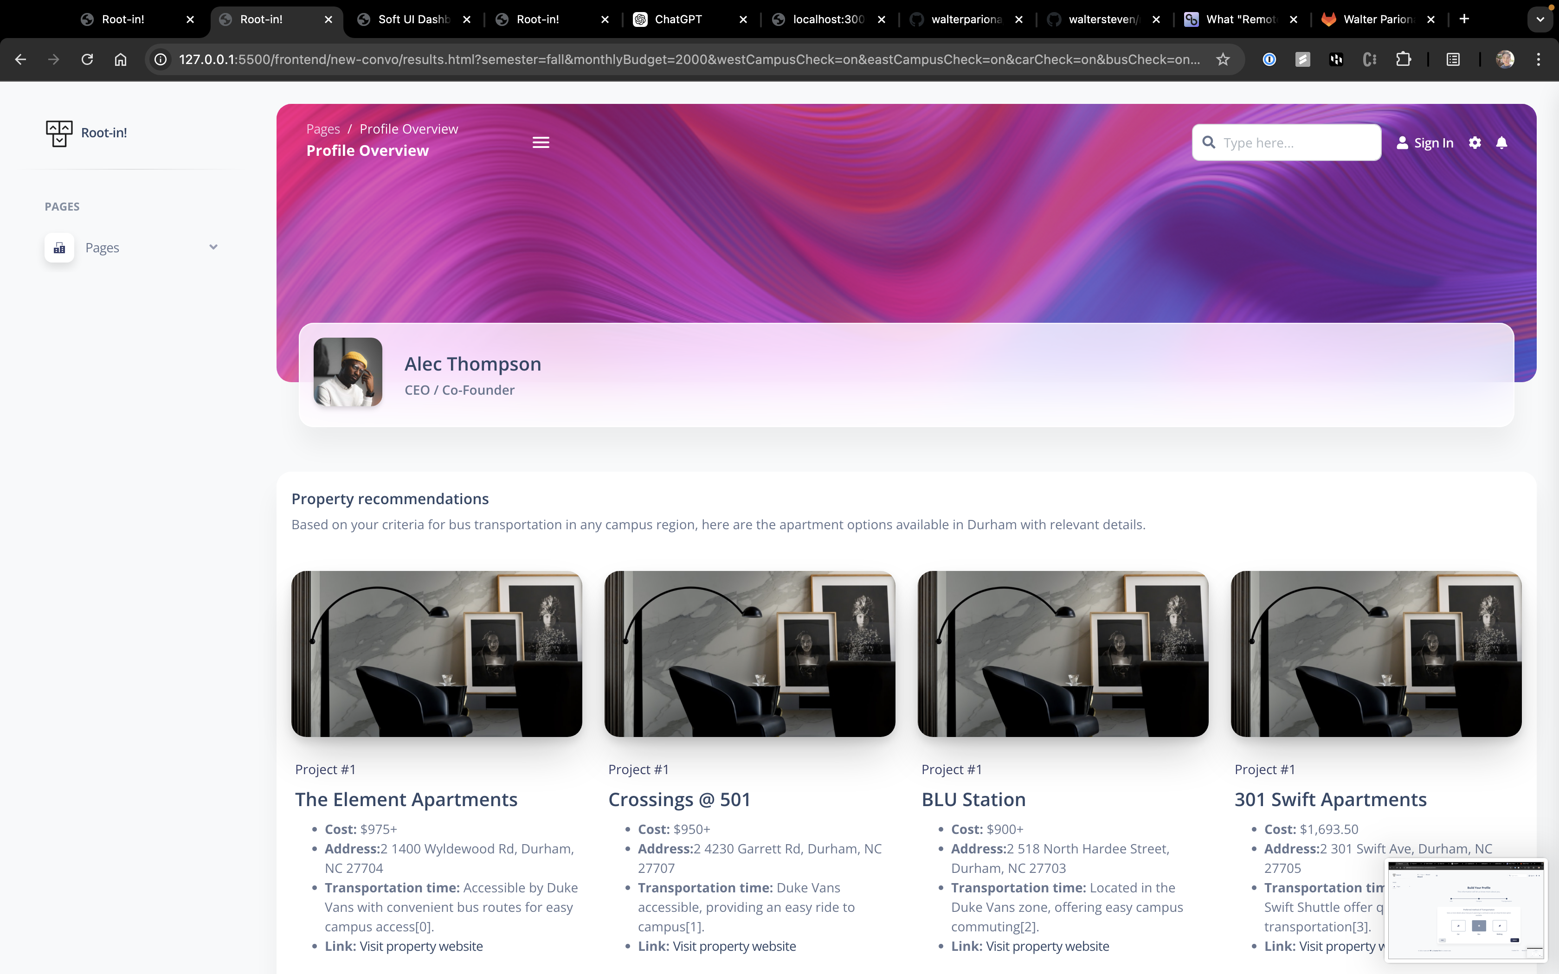Open Chrome profile avatar menu
This screenshot has width=1559, height=974.
coord(1505,59)
